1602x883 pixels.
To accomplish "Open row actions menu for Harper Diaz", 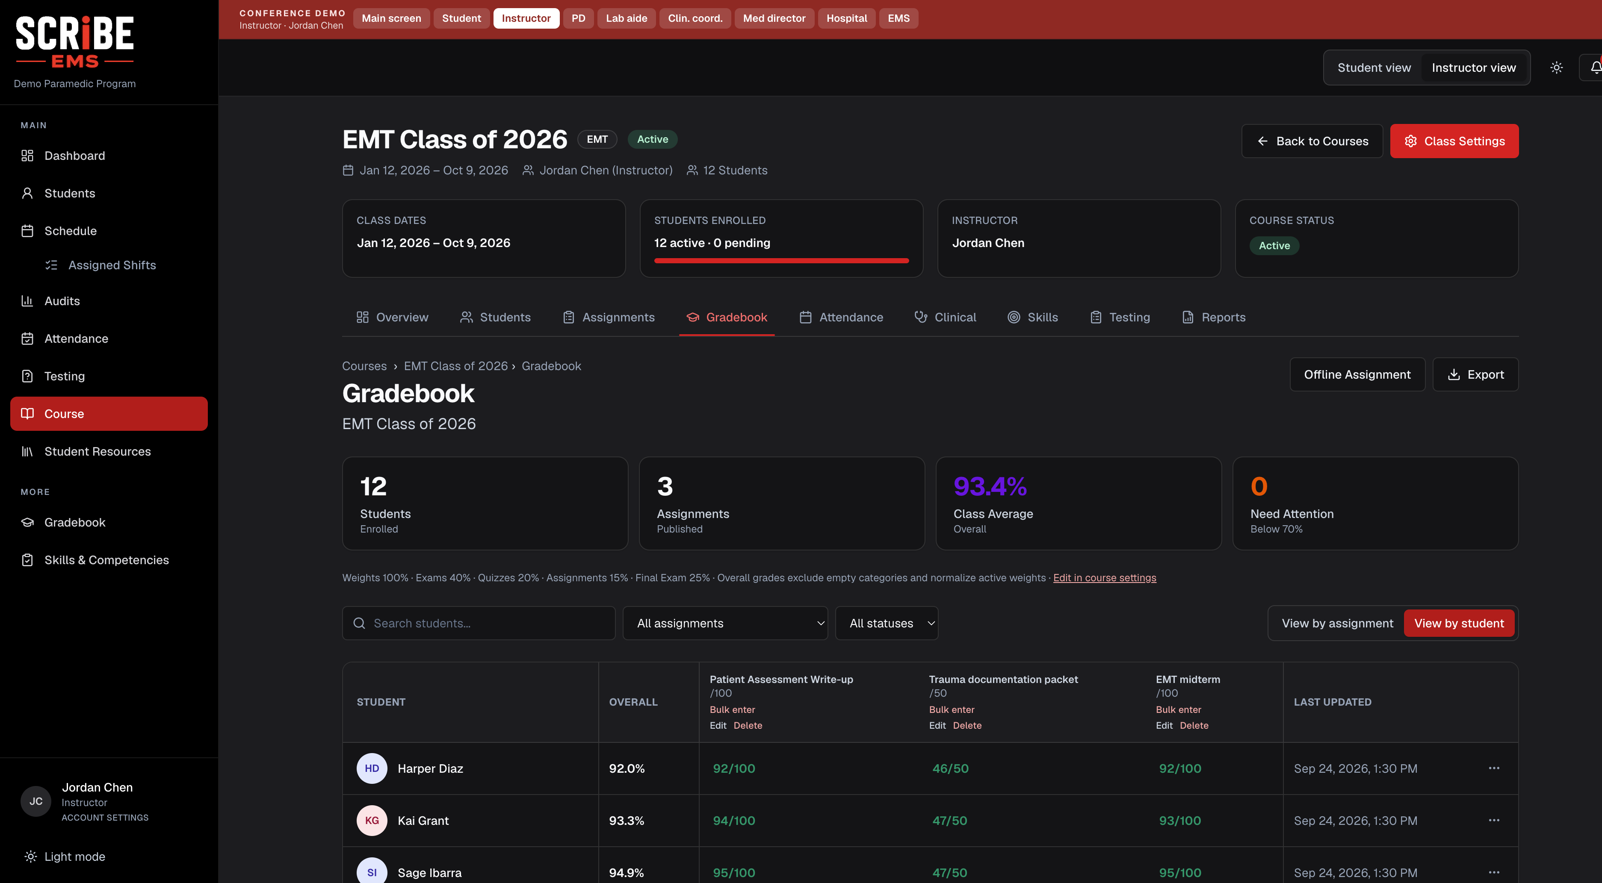I will click(1494, 768).
